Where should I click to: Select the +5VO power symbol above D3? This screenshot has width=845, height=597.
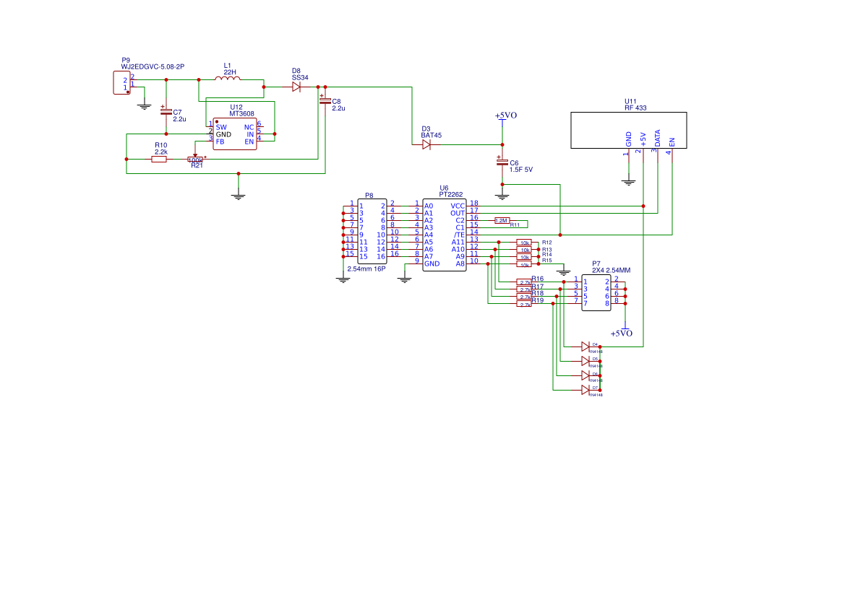[505, 118]
